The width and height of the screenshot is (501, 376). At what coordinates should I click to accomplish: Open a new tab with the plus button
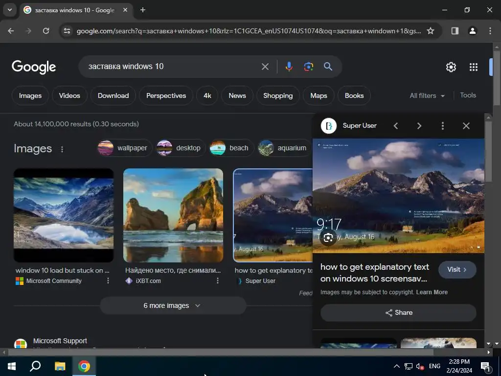[143, 10]
